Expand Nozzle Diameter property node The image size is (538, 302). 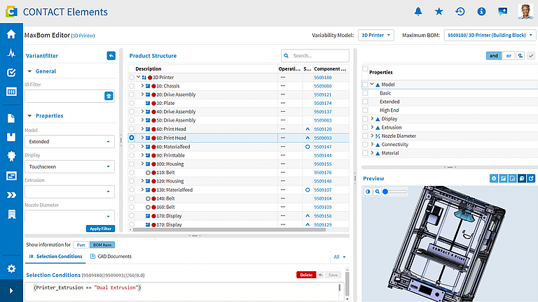pyautogui.click(x=372, y=136)
